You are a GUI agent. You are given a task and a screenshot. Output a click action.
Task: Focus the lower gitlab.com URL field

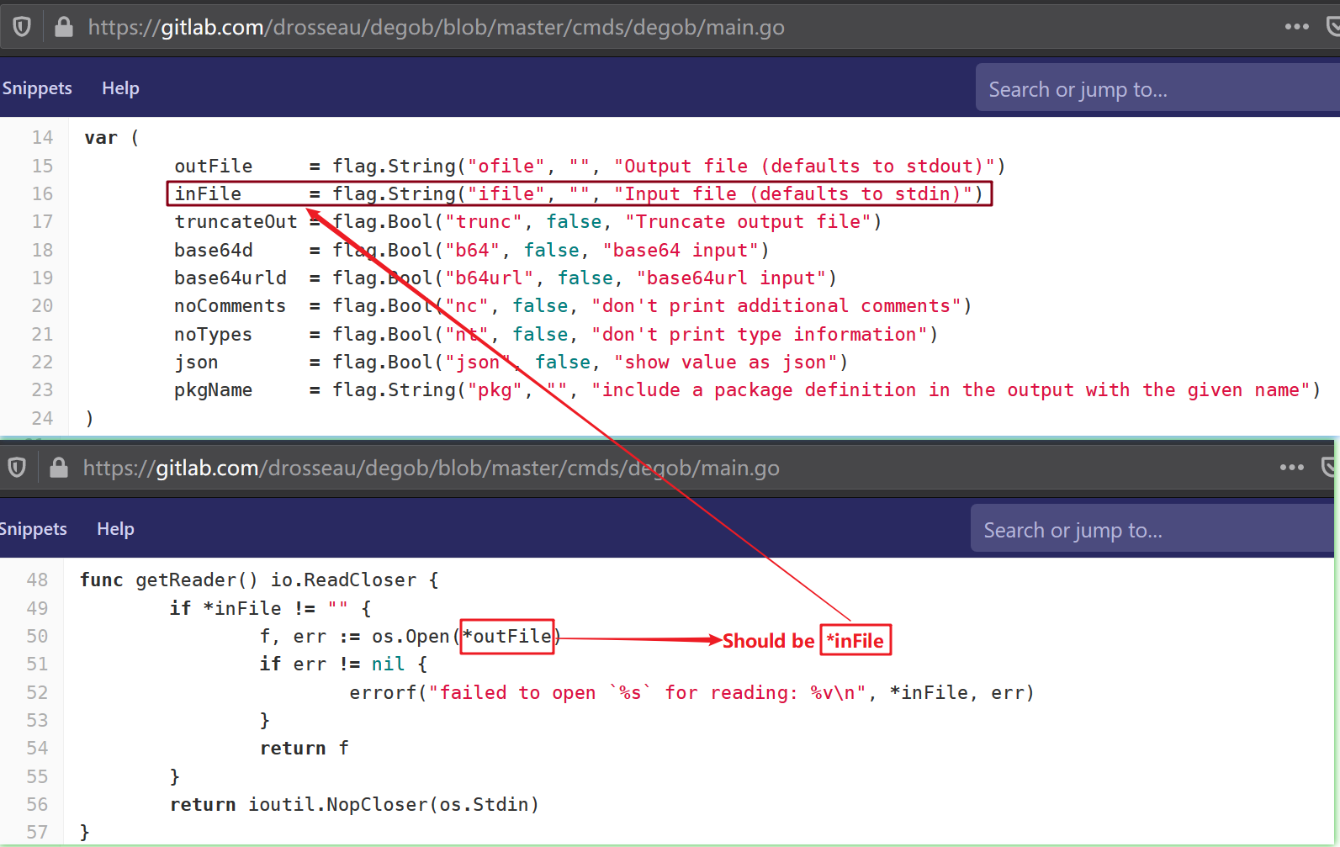coord(431,468)
